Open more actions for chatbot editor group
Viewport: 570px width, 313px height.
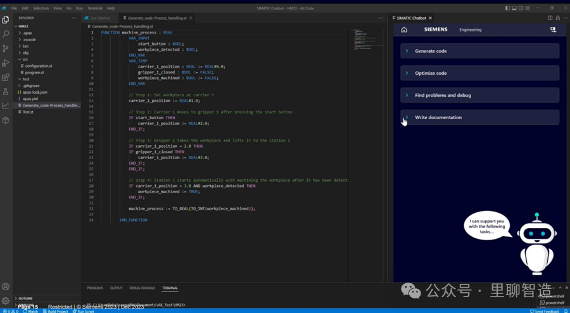566,18
